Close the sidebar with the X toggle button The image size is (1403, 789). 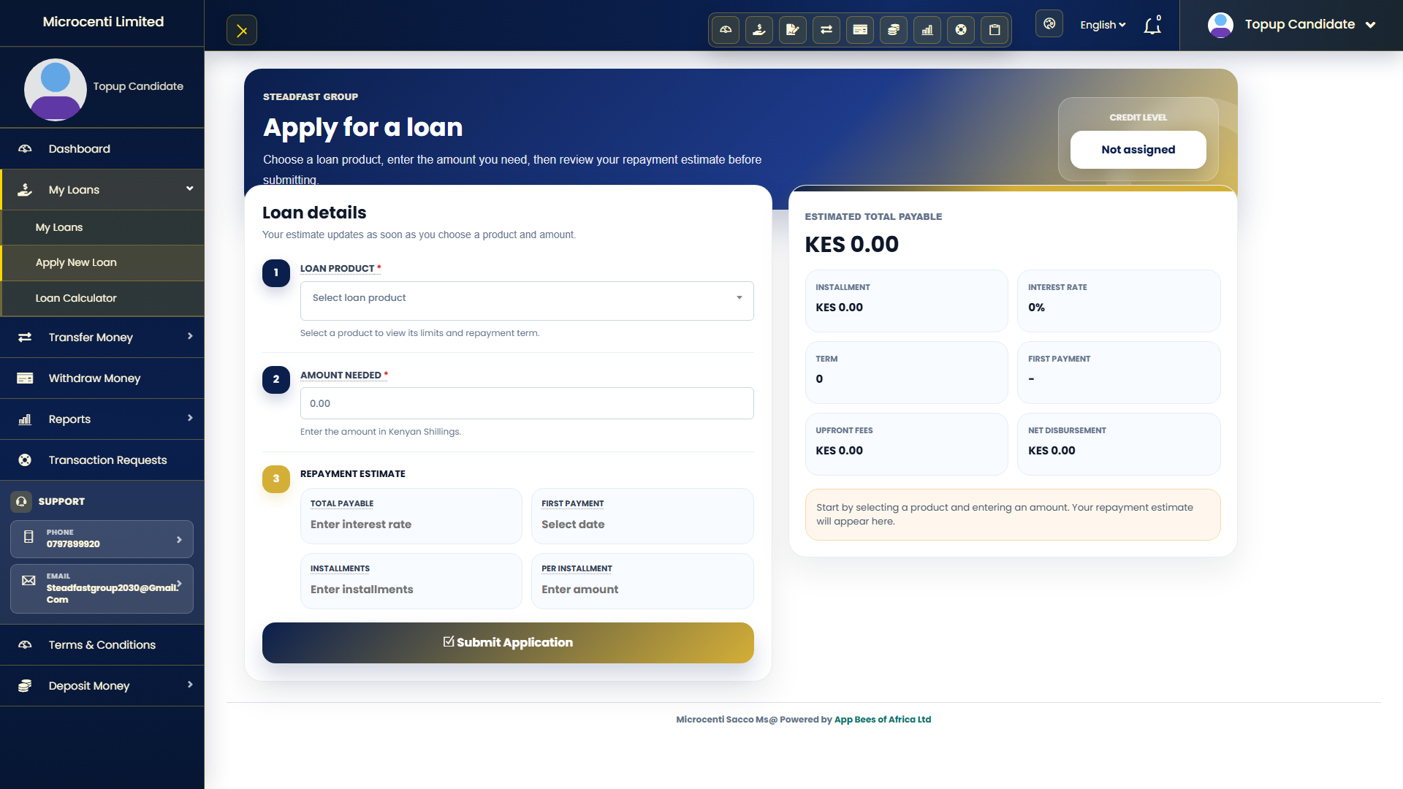coord(242,31)
